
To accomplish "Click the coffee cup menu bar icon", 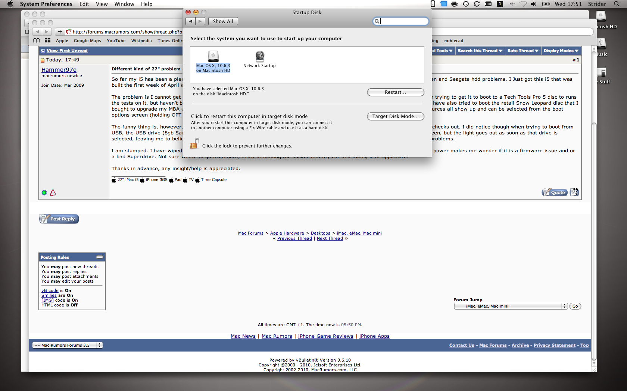I will 455,4.
